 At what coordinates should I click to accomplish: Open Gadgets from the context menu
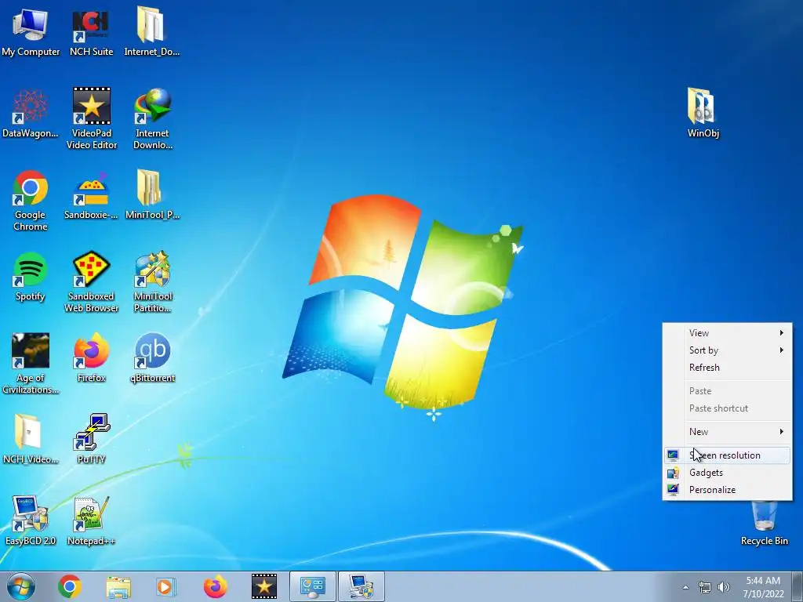727,473
